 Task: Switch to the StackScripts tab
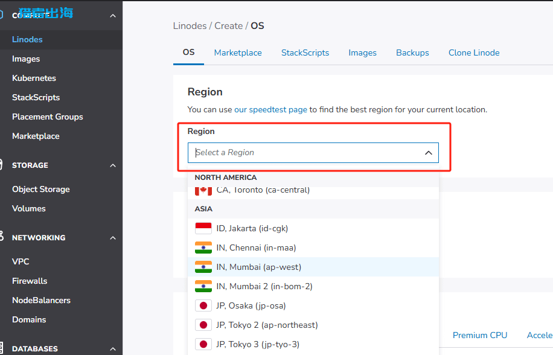tap(305, 53)
